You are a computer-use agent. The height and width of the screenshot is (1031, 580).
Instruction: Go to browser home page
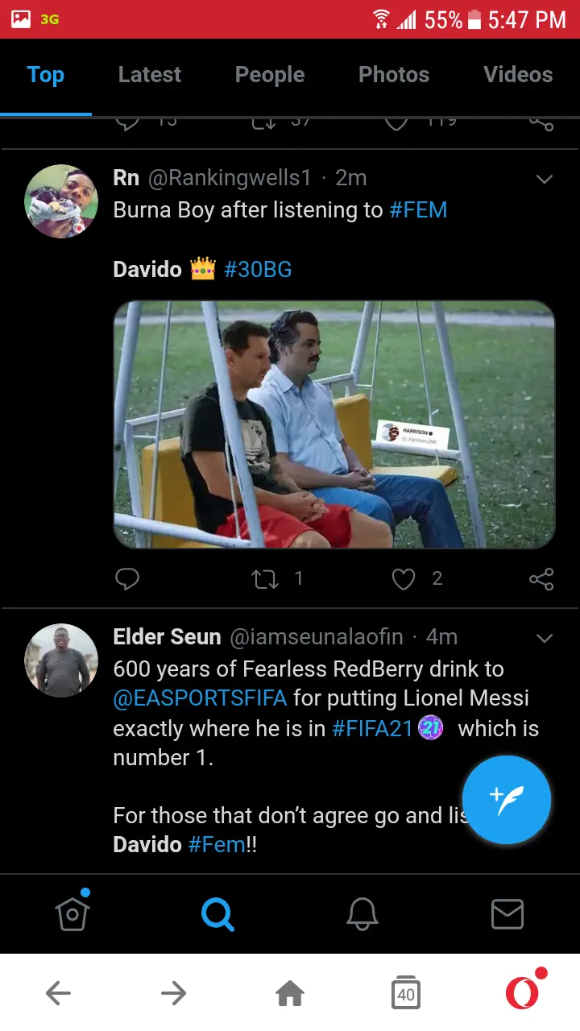(290, 994)
